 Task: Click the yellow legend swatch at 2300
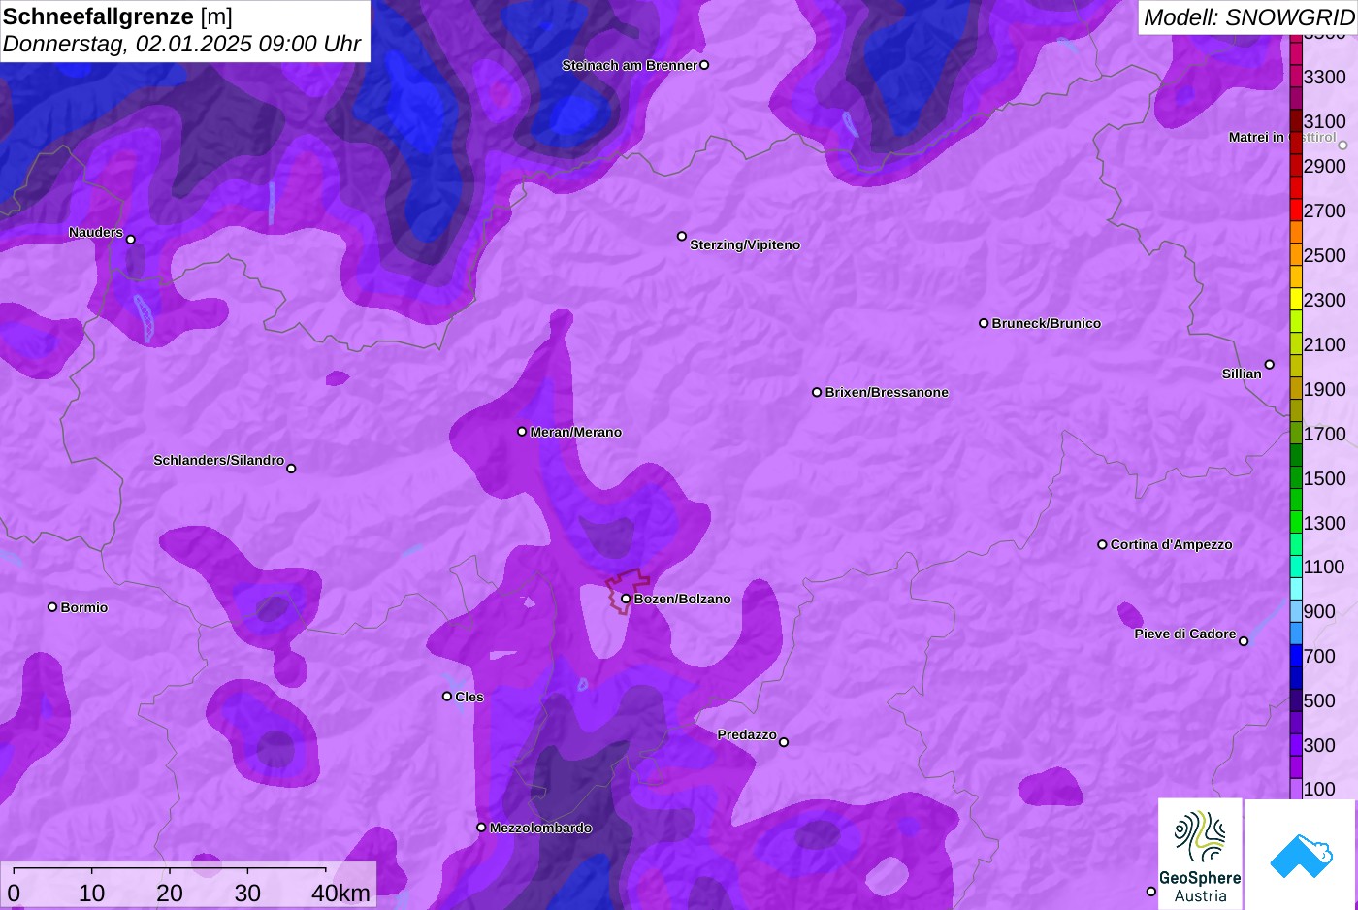[1296, 299]
